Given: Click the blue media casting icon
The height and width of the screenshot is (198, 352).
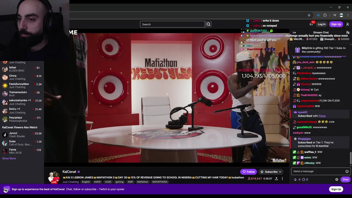Looking at the screenshot, I should coord(318,15).
